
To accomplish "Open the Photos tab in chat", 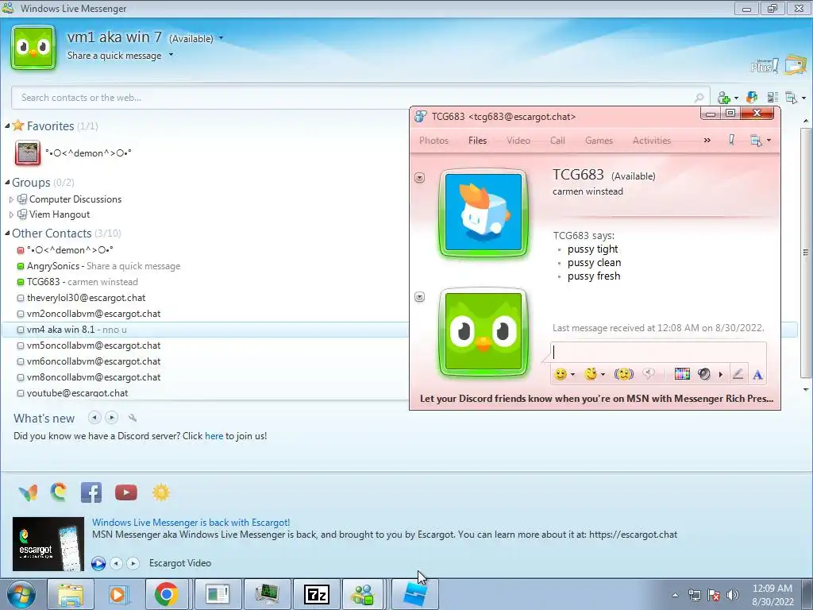I will tap(434, 140).
